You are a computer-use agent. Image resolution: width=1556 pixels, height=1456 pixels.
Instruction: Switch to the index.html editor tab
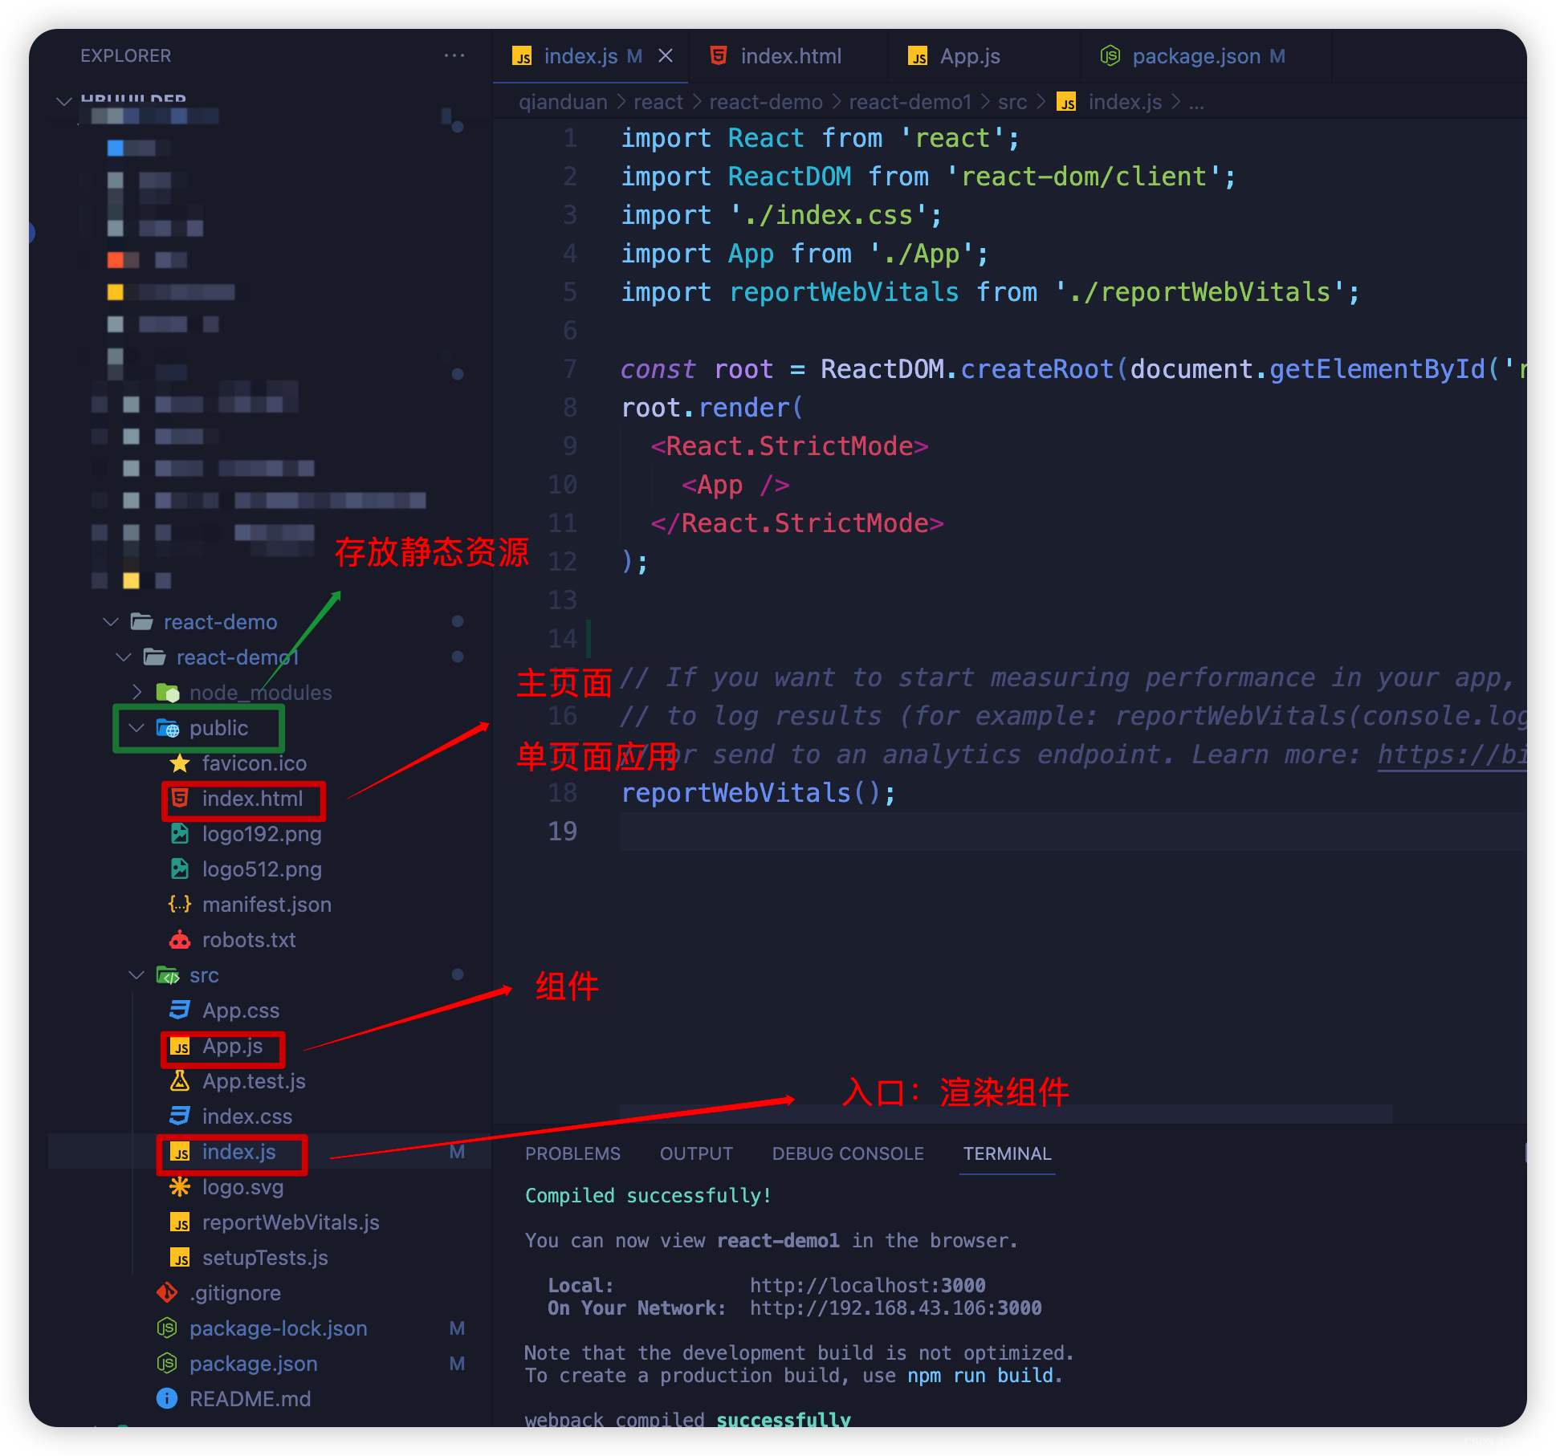click(790, 56)
